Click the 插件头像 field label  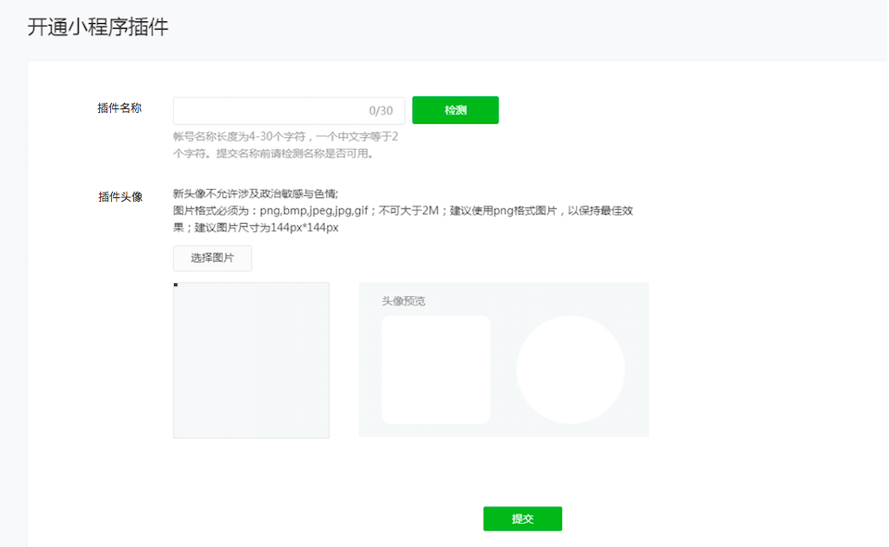click(x=120, y=194)
